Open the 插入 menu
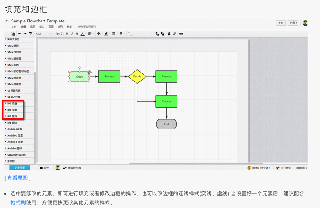320x208 pixels. click(x=41, y=27)
